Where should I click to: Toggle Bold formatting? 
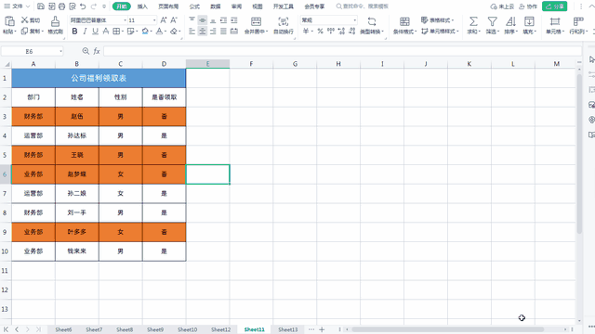pyautogui.click(x=74, y=31)
